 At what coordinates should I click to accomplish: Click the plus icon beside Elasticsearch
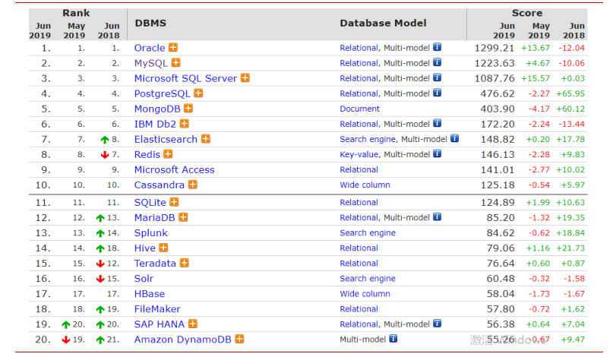[x=206, y=139]
